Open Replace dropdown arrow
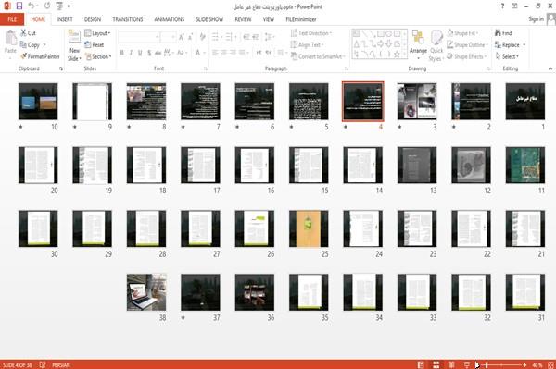The width and height of the screenshot is (556, 369). (524, 45)
